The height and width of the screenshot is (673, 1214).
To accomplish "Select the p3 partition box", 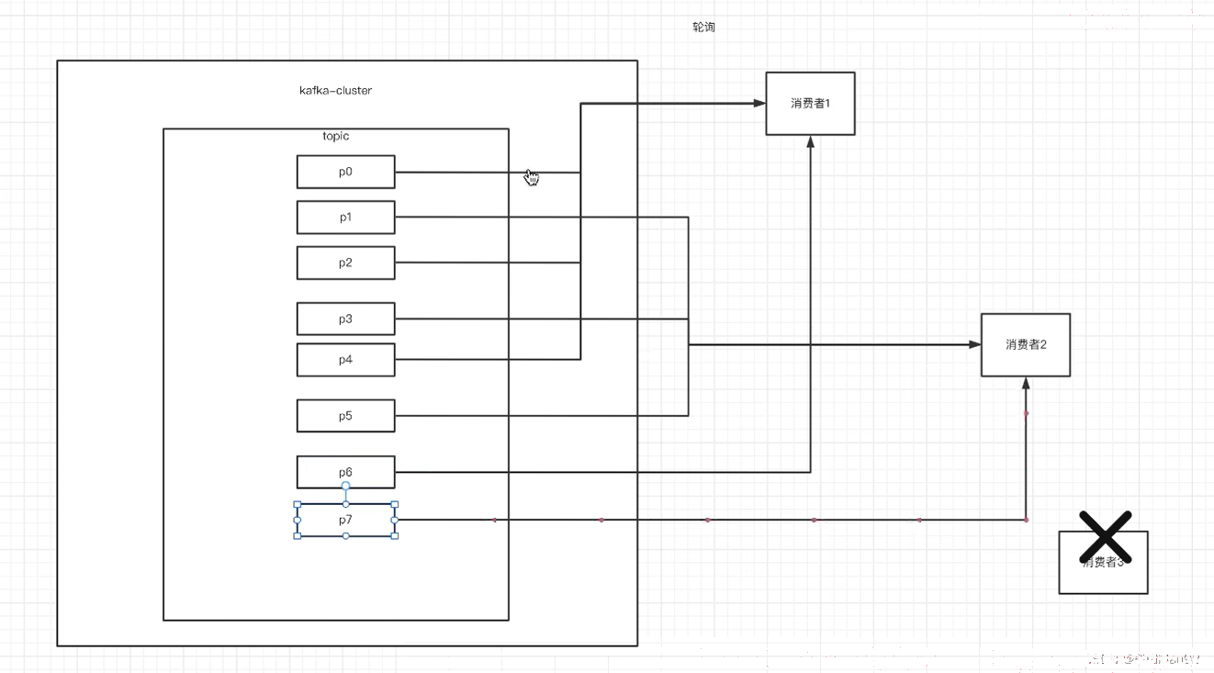I will point(345,319).
